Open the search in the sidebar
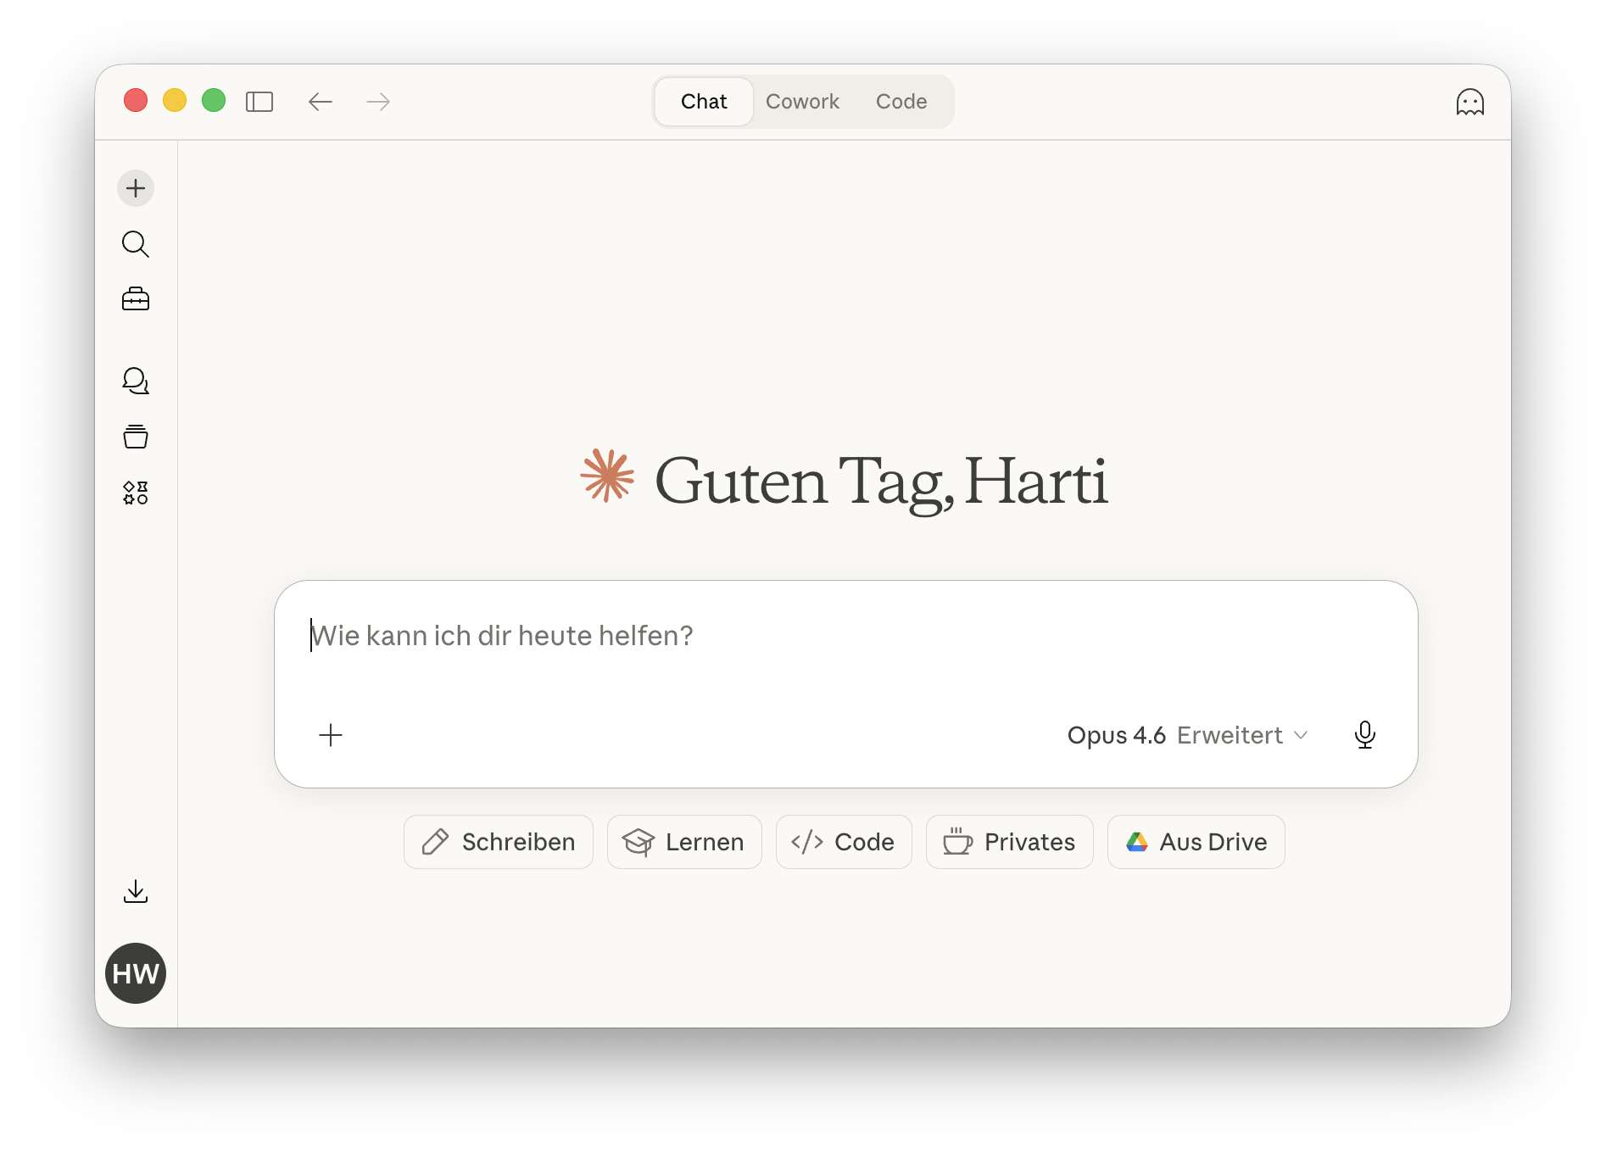The width and height of the screenshot is (1606, 1153). [136, 244]
